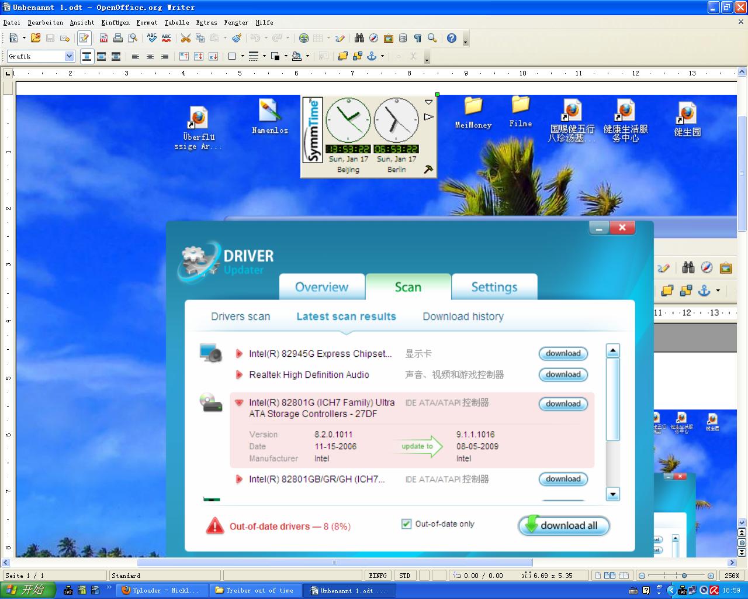
Task: Cut the selection with scissors icon
Action: [186, 38]
